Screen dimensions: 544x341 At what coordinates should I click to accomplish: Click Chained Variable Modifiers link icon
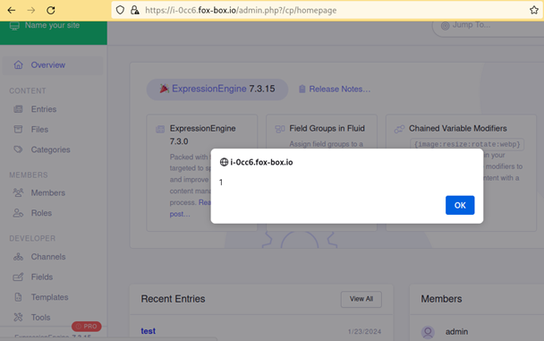(x=399, y=129)
